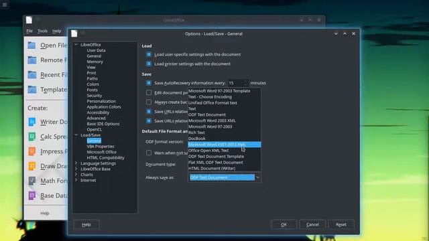Select User Data in options tree
Viewport: 429px width, 241px height.
click(96, 50)
